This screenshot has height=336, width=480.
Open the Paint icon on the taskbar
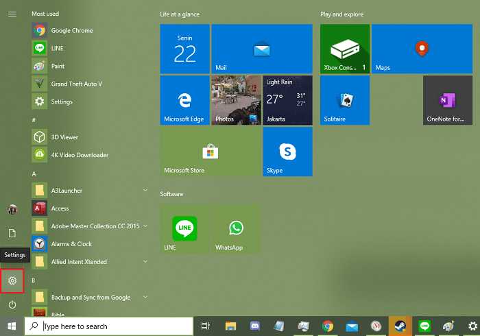[x=448, y=326]
